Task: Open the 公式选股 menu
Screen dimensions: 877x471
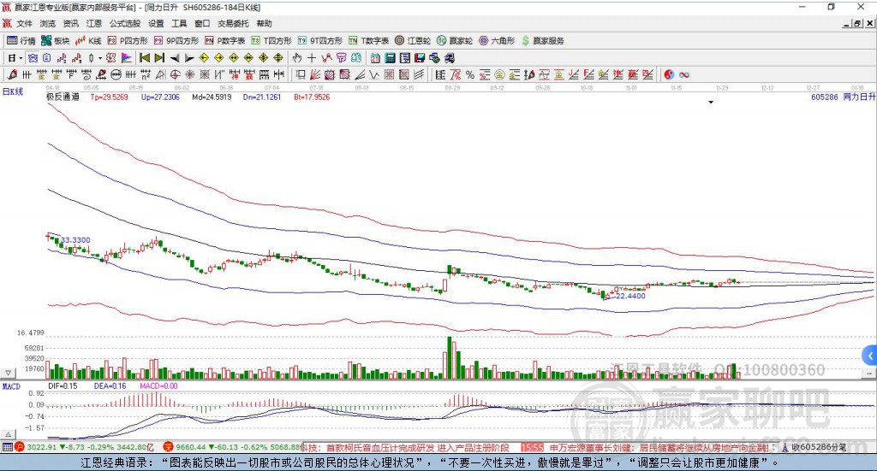Action: [x=124, y=24]
